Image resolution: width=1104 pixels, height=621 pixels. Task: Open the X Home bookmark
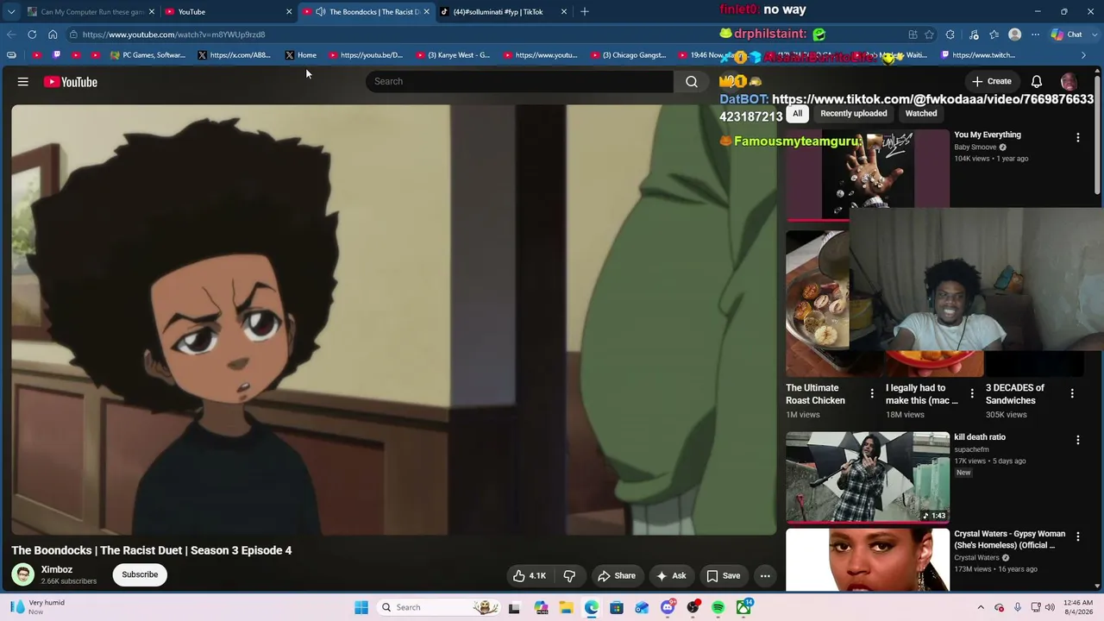coord(301,55)
